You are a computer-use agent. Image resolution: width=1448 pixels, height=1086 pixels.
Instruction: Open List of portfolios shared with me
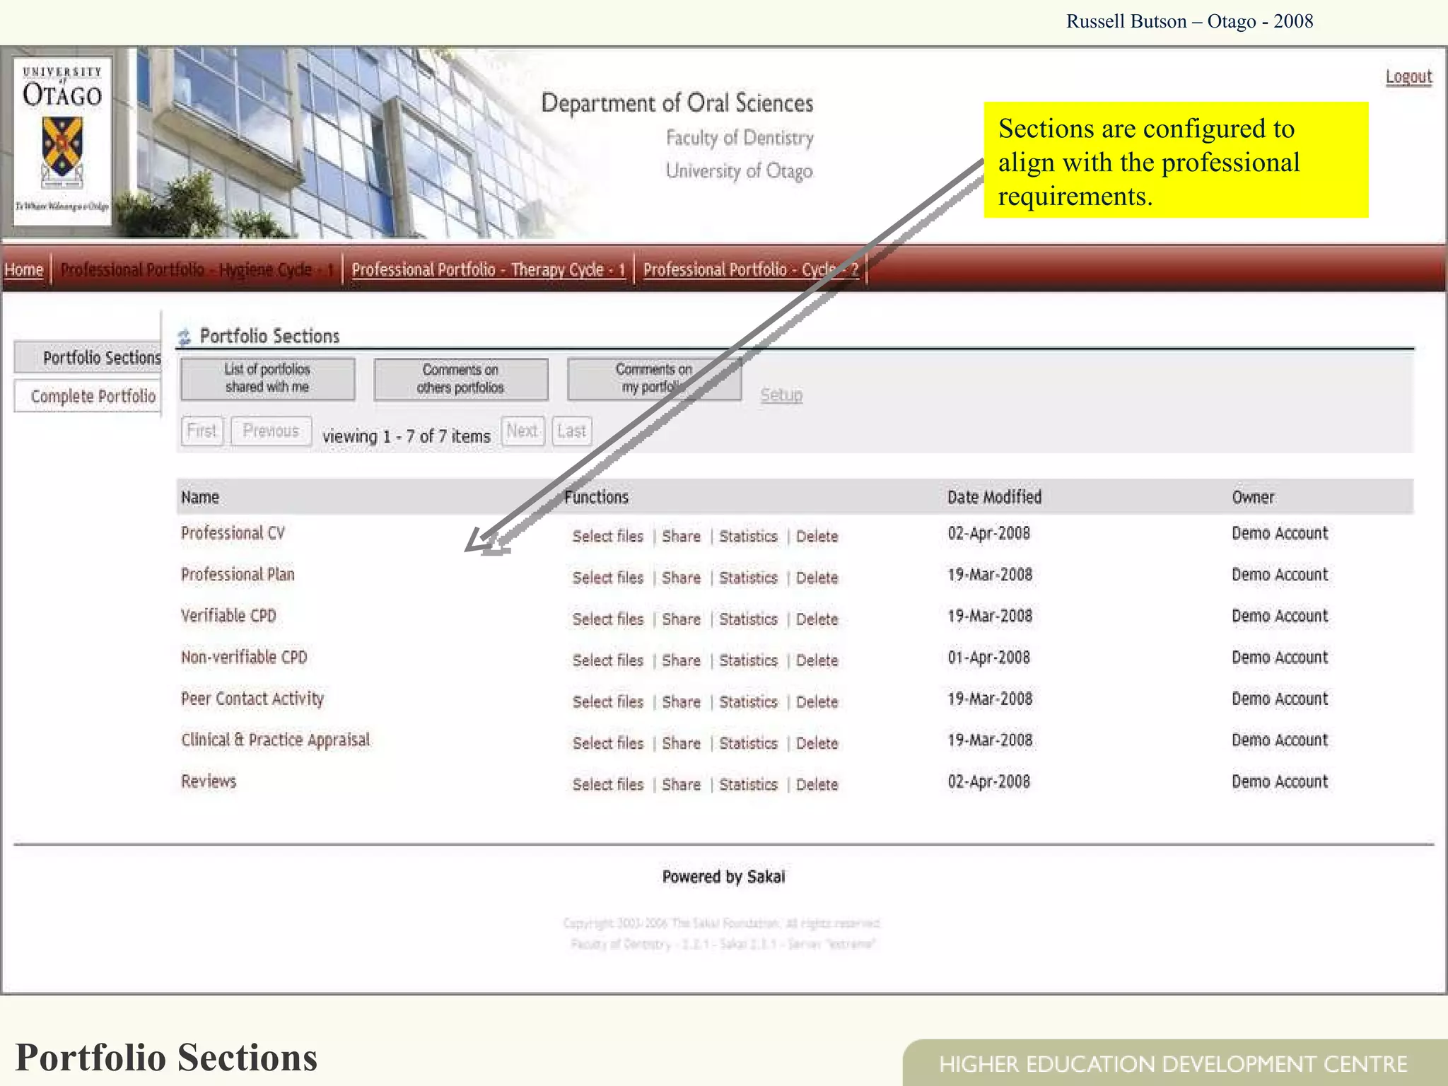pos(267,378)
